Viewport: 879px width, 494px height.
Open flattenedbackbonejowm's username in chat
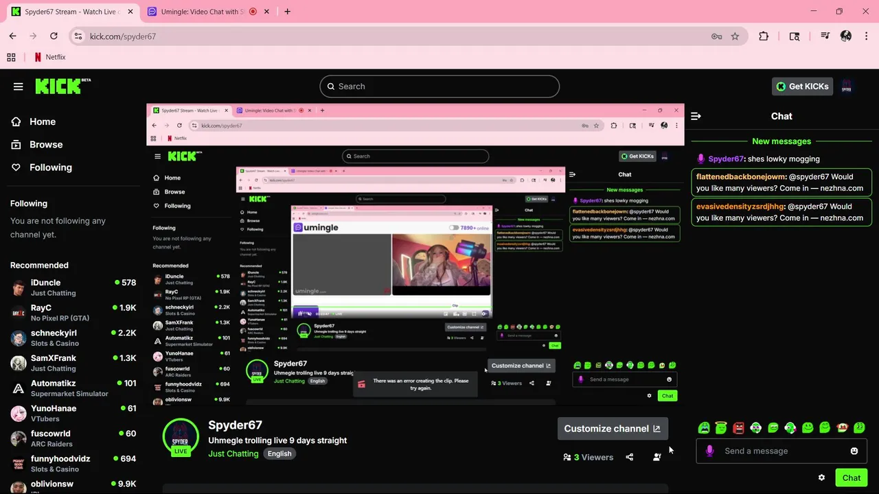click(x=741, y=176)
